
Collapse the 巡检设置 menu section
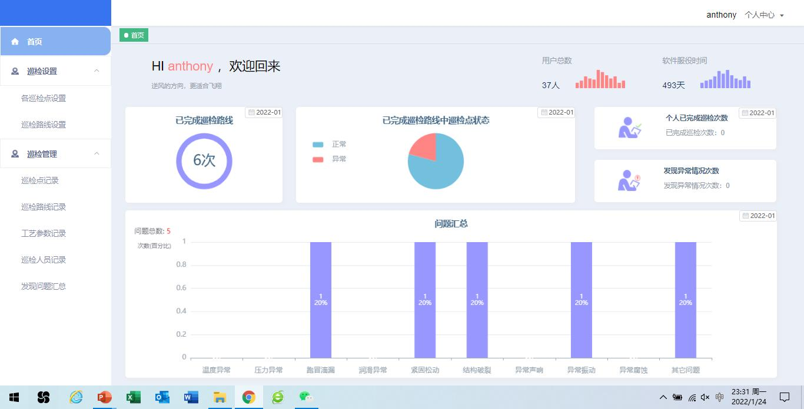coord(97,71)
